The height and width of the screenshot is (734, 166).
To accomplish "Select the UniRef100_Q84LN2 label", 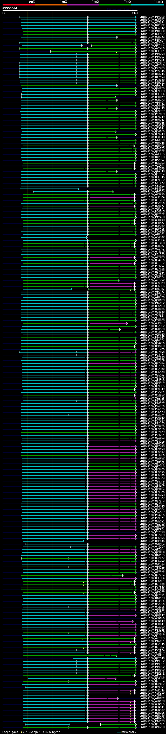I will coord(152,679).
